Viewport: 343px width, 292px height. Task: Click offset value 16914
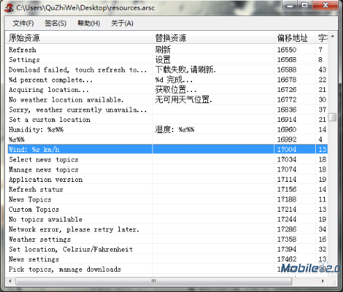click(x=287, y=119)
